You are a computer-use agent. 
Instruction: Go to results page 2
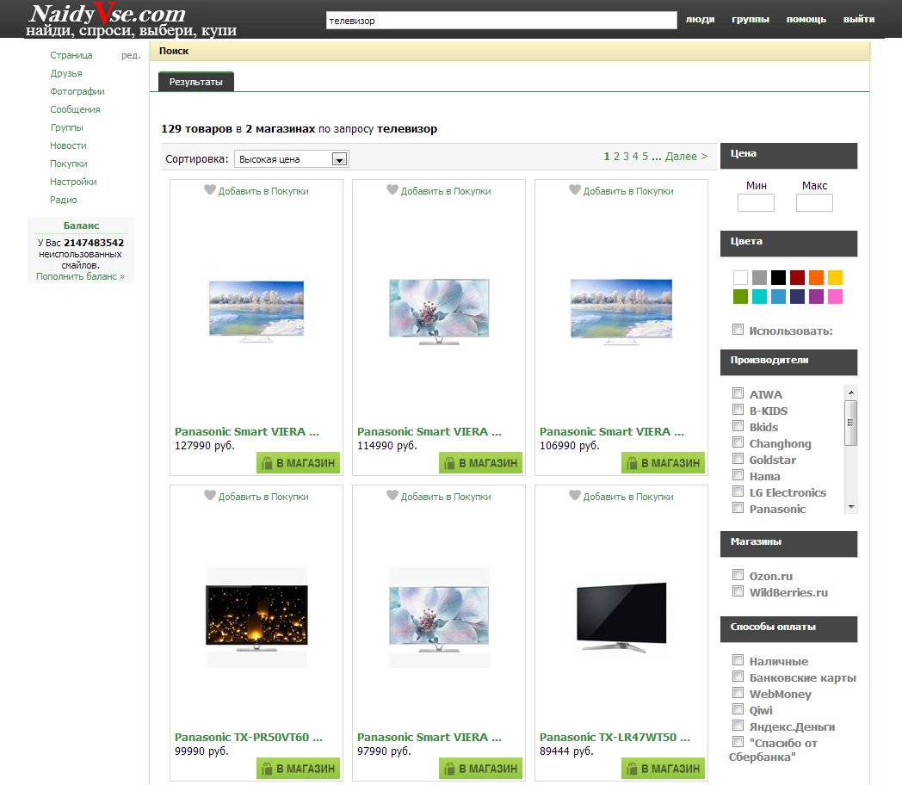click(x=616, y=157)
